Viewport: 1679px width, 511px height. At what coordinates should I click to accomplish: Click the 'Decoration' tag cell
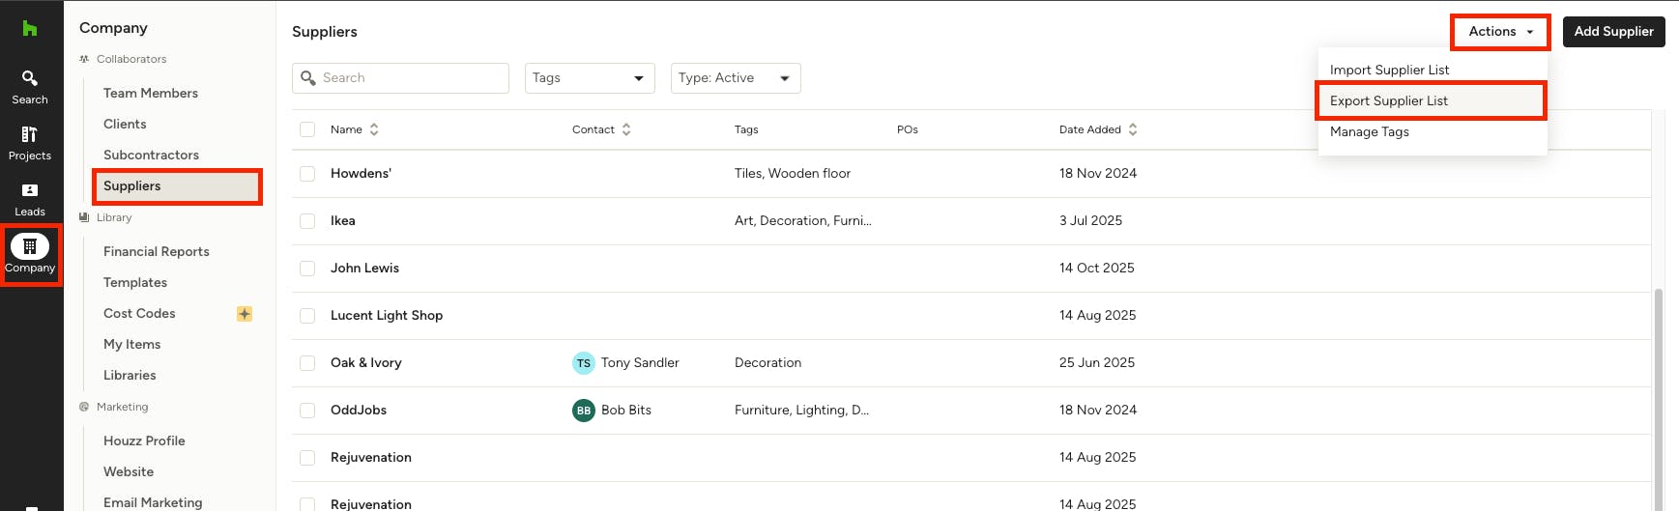[x=767, y=363]
